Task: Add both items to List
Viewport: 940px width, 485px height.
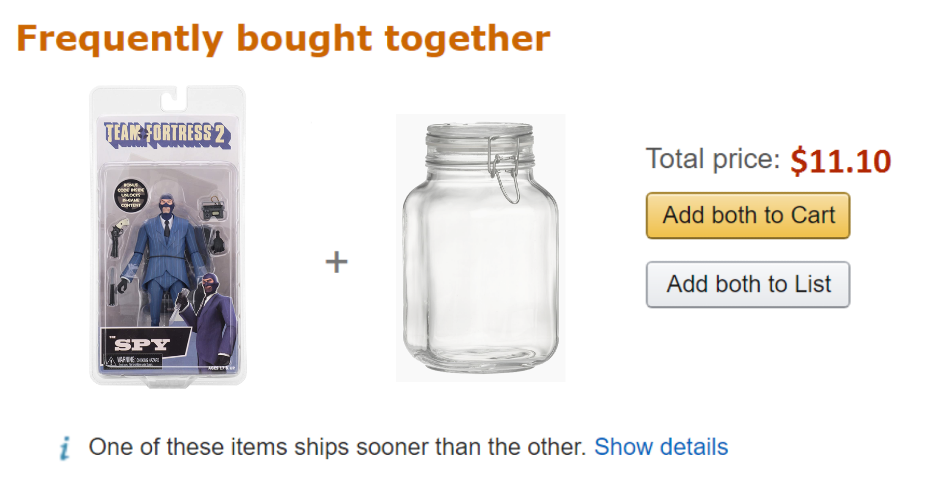Action: pos(748,284)
